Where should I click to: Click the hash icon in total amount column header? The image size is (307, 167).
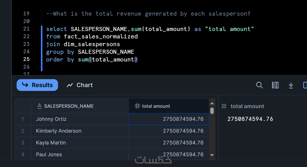[137, 106]
